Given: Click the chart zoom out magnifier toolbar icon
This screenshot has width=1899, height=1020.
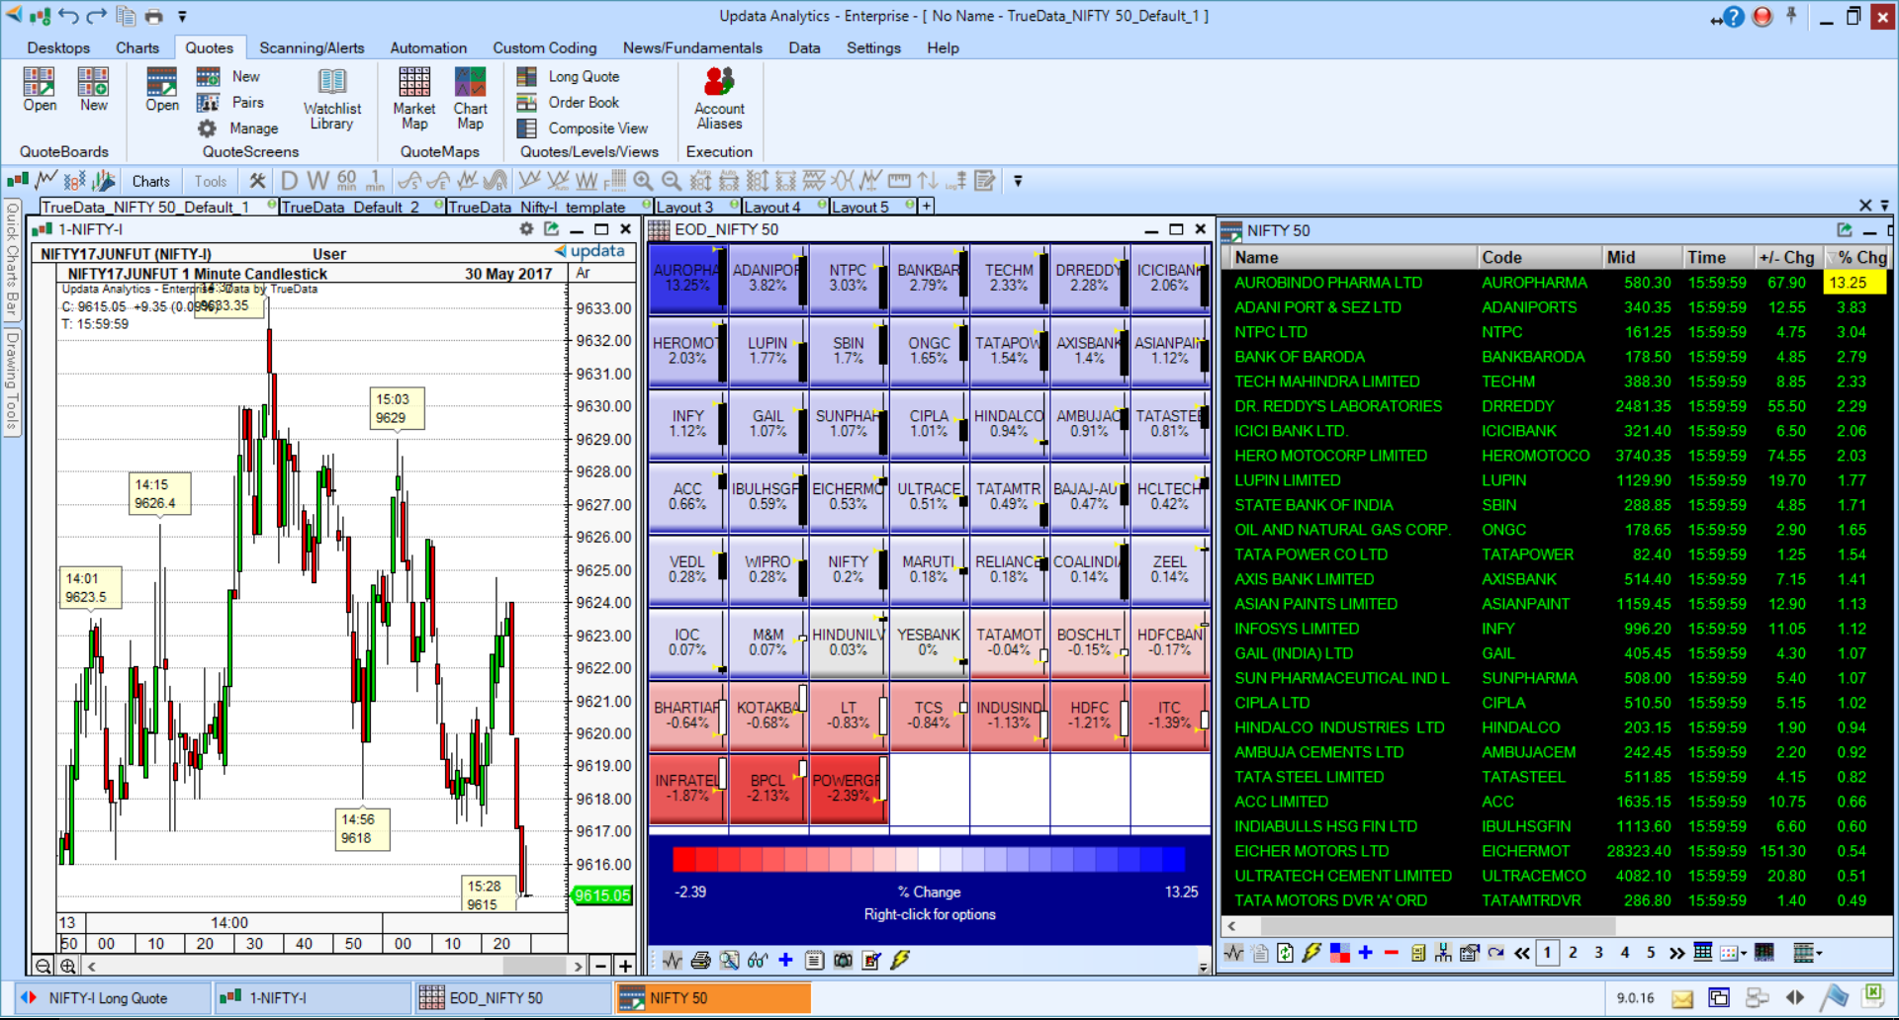Looking at the screenshot, I should click(672, 181).
